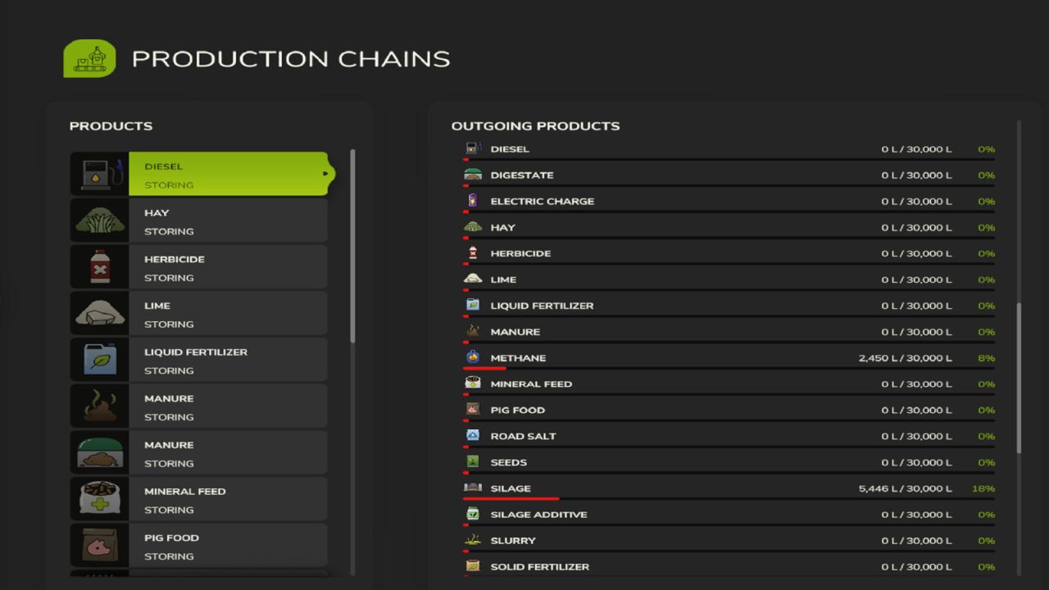Select the Liquid Fertilizer jug icon
Viewport: 1049px width, 590px height.
pos(98,359)
